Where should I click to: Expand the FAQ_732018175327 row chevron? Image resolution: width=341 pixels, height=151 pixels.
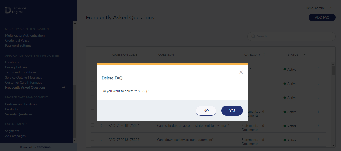[102, 139]
